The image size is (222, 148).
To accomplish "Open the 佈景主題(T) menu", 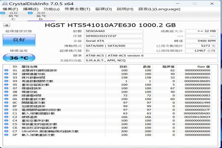I will point(77,9).
